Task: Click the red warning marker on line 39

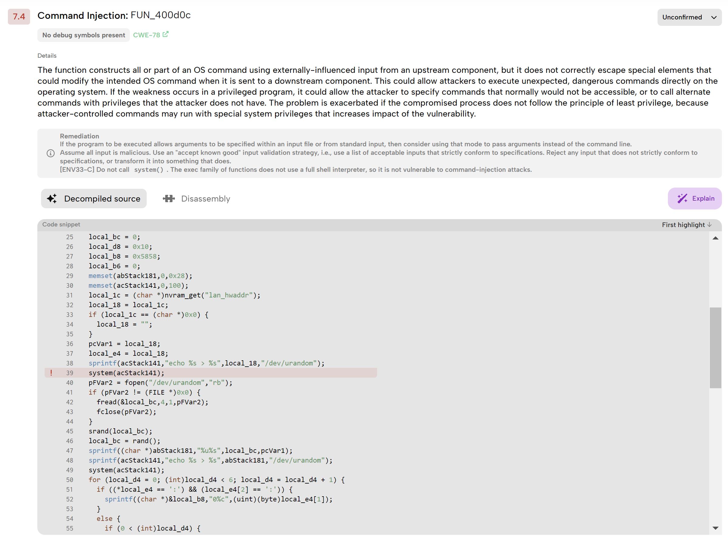Action: pyautogui.click(x=51, y=373)
